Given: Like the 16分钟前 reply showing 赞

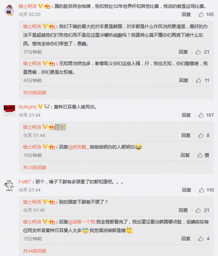Looking at the screenshot, I should (200, 155).
